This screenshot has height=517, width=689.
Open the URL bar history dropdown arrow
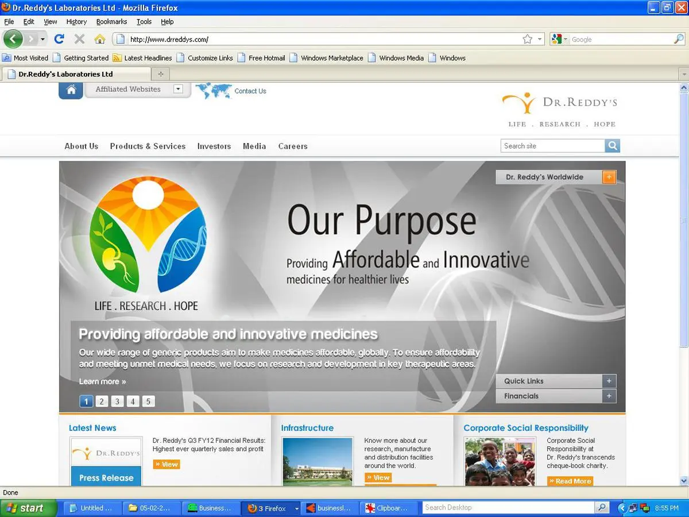pyautogui.click(x=540, y=40)
